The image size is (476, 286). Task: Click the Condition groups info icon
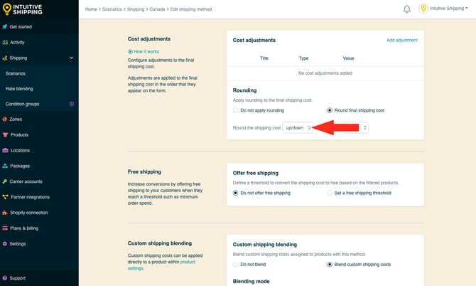[71, 104]
